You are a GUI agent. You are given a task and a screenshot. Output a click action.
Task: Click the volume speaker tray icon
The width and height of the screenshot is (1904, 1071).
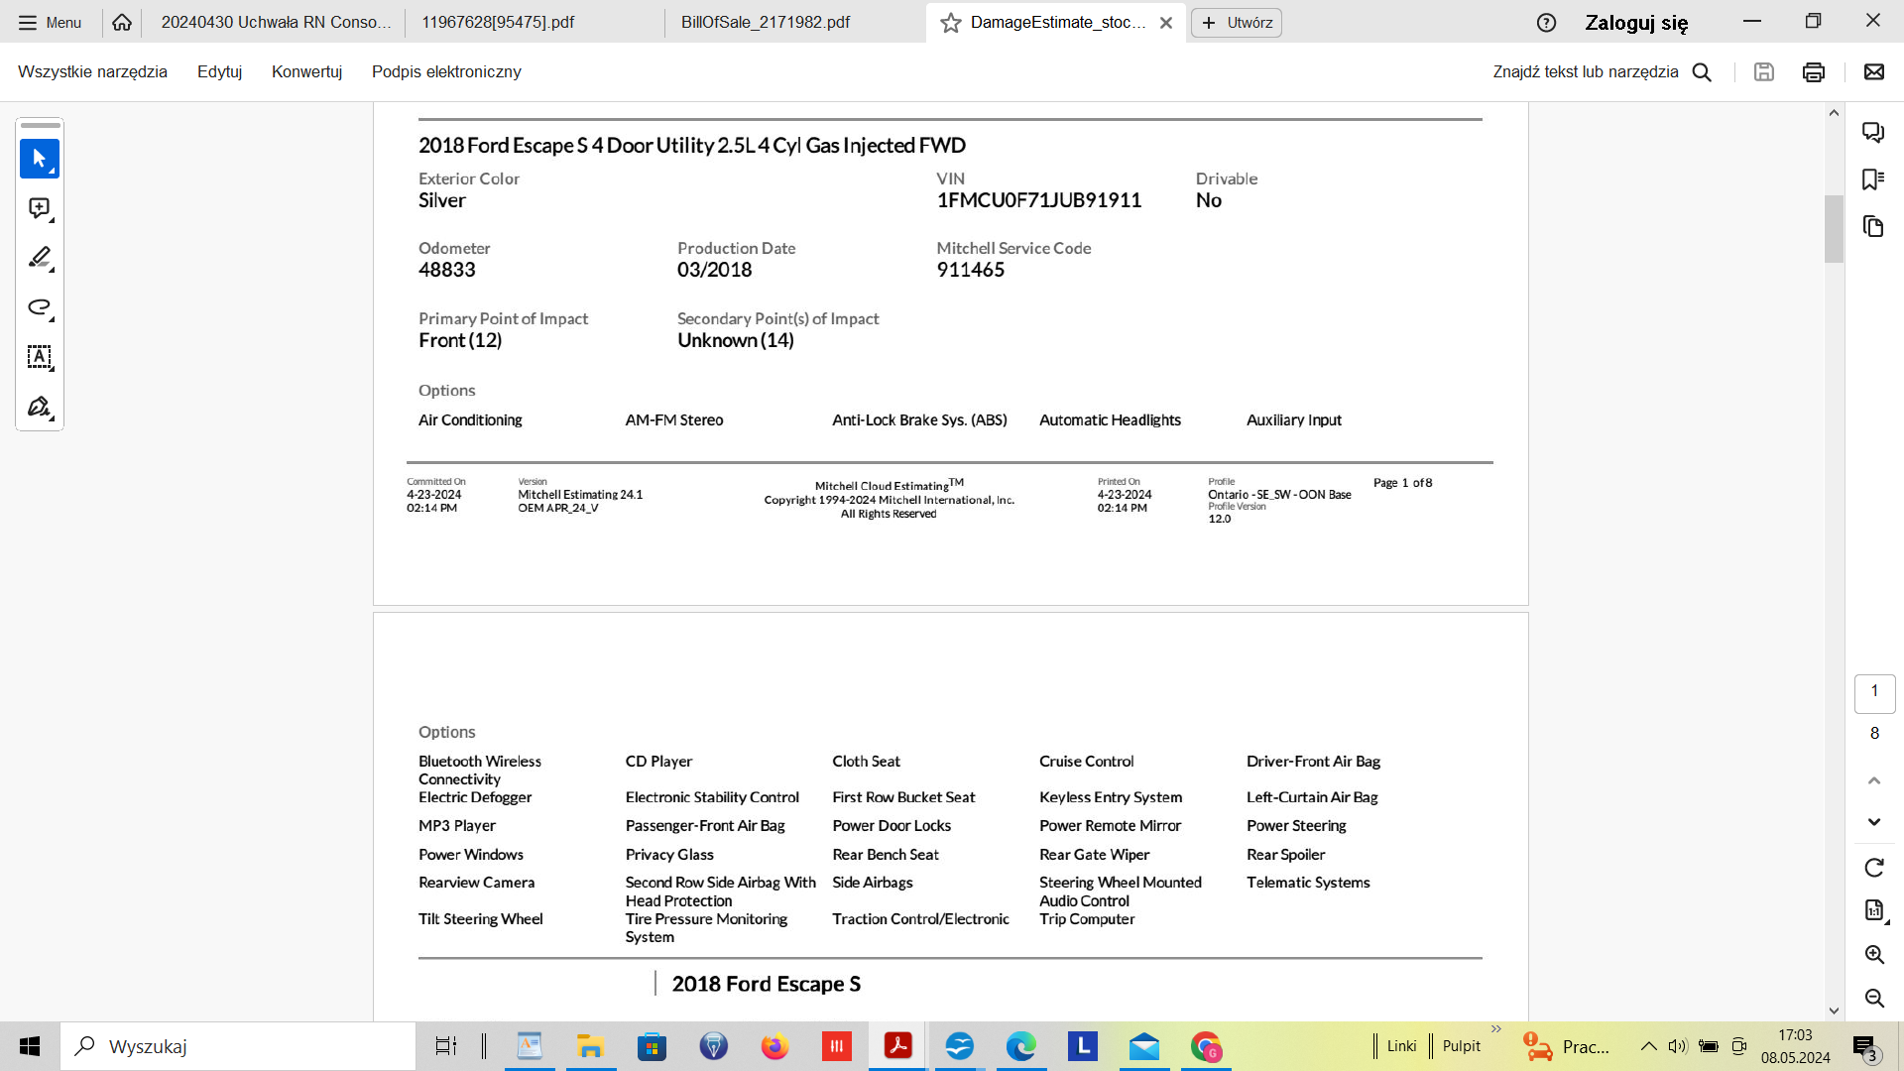coord(1678,1046)
